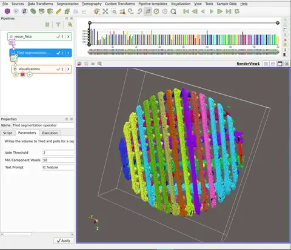Select the Zoom to box magnifier icon
291x250 pixels.
pos(114,12)
